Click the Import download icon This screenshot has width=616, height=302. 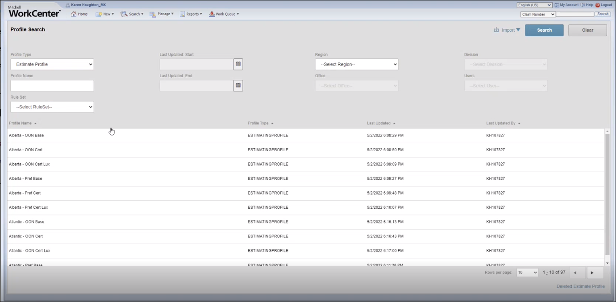coord(496,30)
